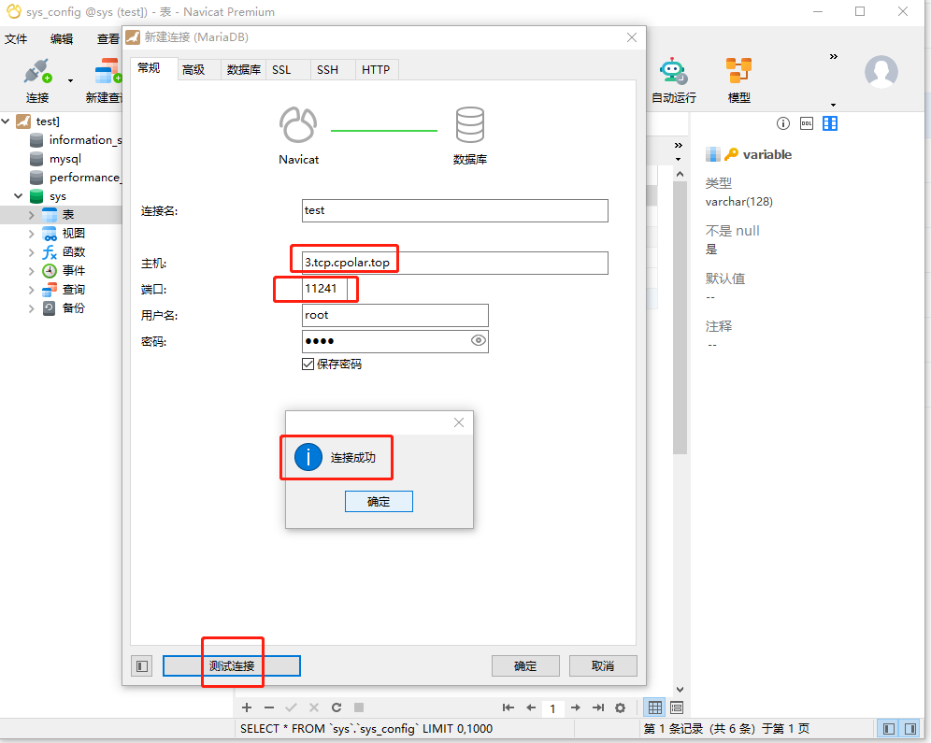
Task: Toggle right pane icon in status bar
Action: (x=910, y=729)
